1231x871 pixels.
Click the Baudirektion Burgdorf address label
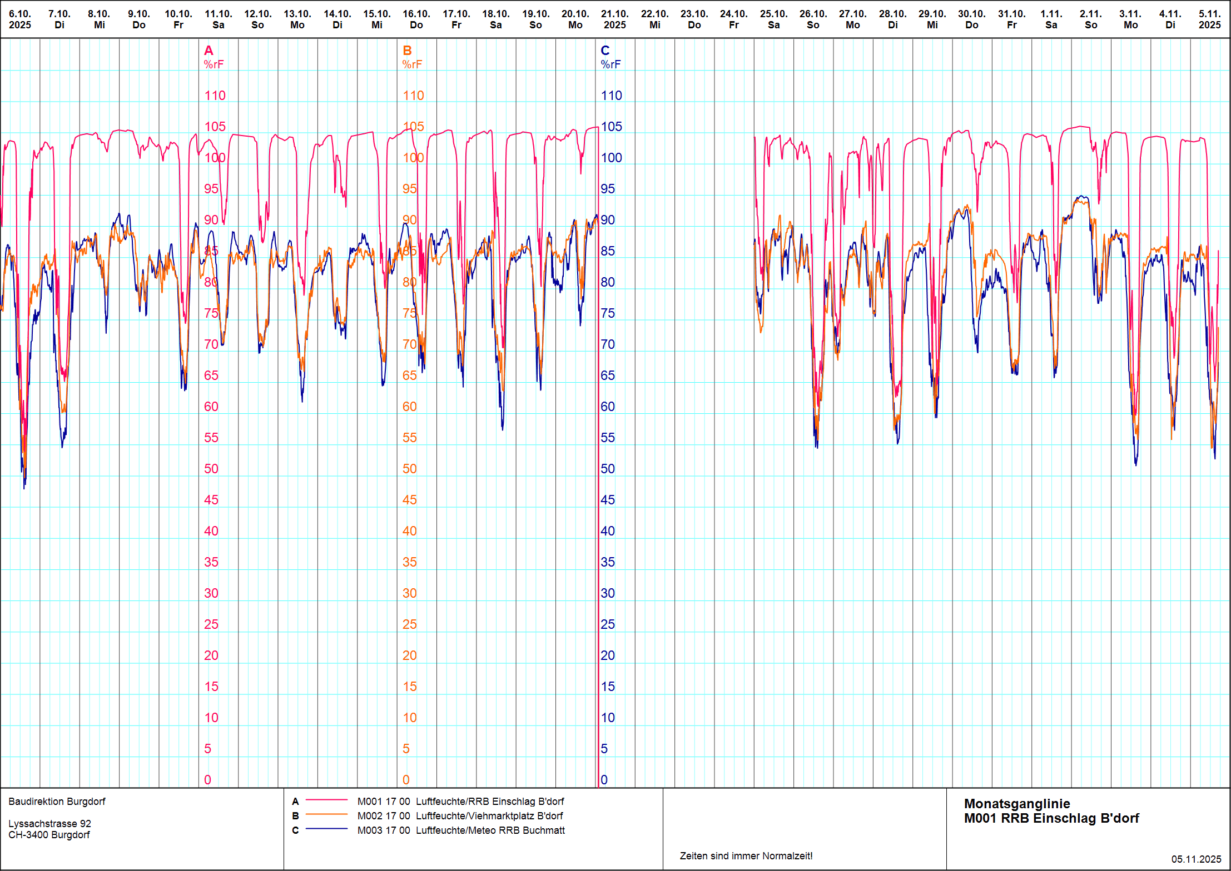tap(57, 802)
